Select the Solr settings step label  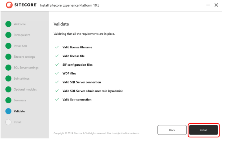click(22, 78)
